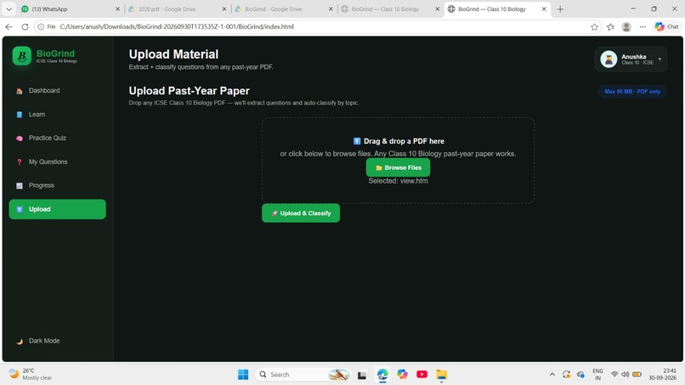The height and width of the screenshot is (385, 685).
Task: Click the browser back arrow
Action: (x=9, y=26)
